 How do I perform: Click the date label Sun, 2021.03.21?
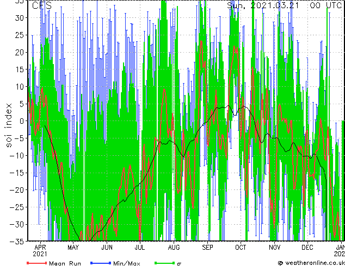coord(263,5)
